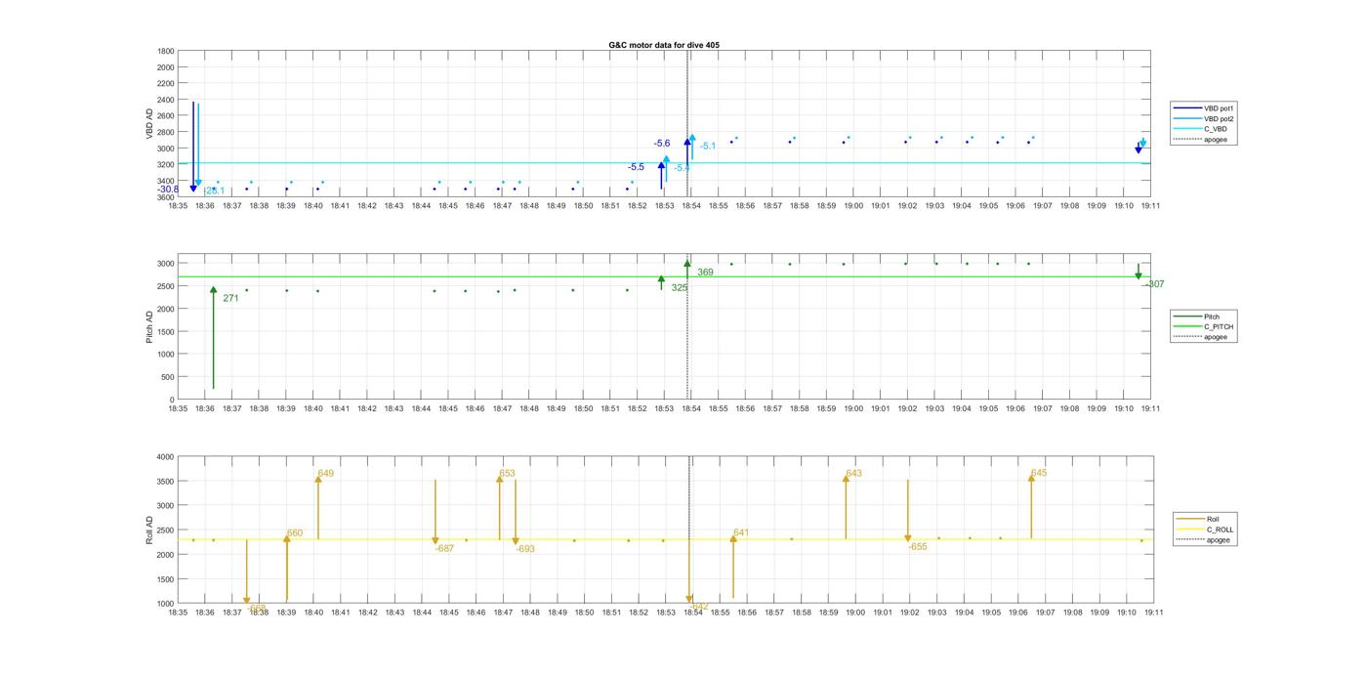Click the VBD pot1 legend entry
This screenshot has height=677, width=1367.
(x=1207, y=108)
